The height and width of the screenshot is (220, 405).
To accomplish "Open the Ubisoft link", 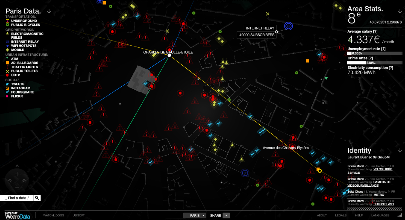I will point(78,215).
